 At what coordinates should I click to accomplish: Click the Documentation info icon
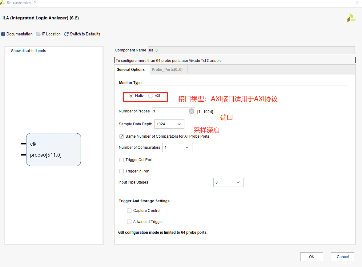pos(3,34)
